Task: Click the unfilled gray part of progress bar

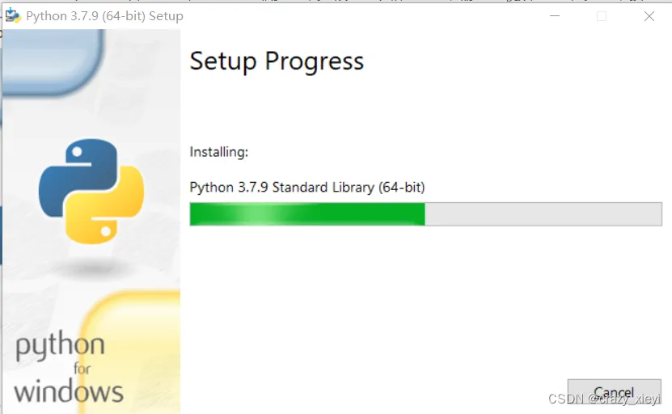Action: 542,214
